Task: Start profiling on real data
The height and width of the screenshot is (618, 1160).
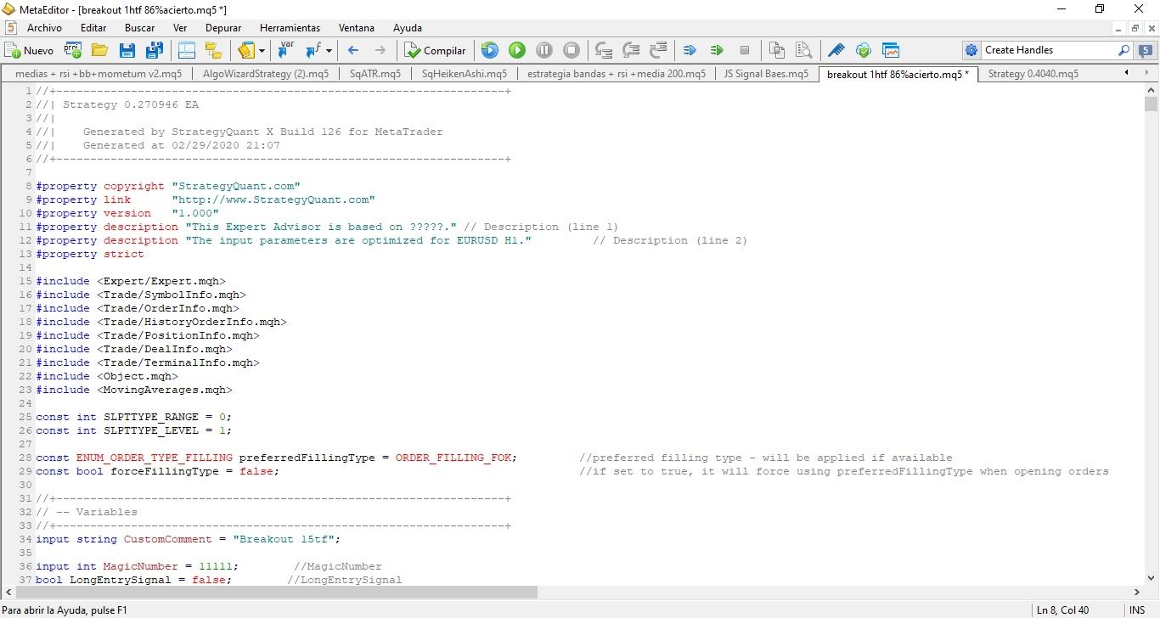Action: 690,50
